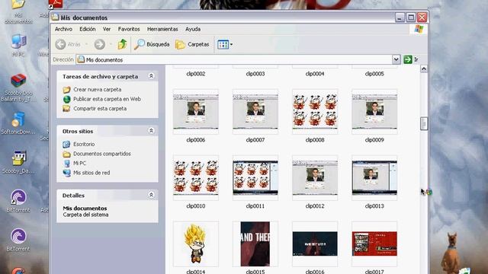Select the clip0012 thumbnail
This screenshot has height=274, width=488.
(x=315, y=177)
